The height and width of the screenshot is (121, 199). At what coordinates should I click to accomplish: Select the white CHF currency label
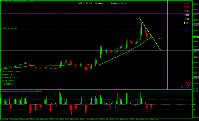pyautogui.click(x=186, y=11)
